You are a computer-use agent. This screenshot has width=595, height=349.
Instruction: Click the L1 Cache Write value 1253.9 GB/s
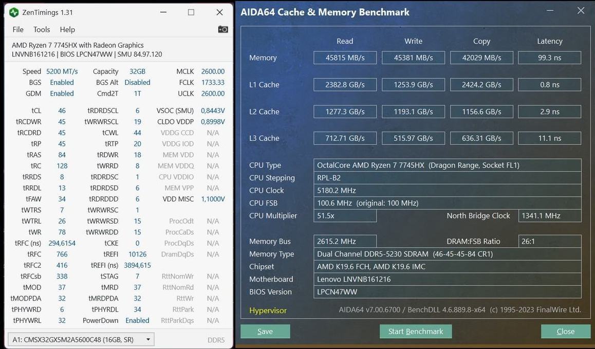(x=413, y=85)
